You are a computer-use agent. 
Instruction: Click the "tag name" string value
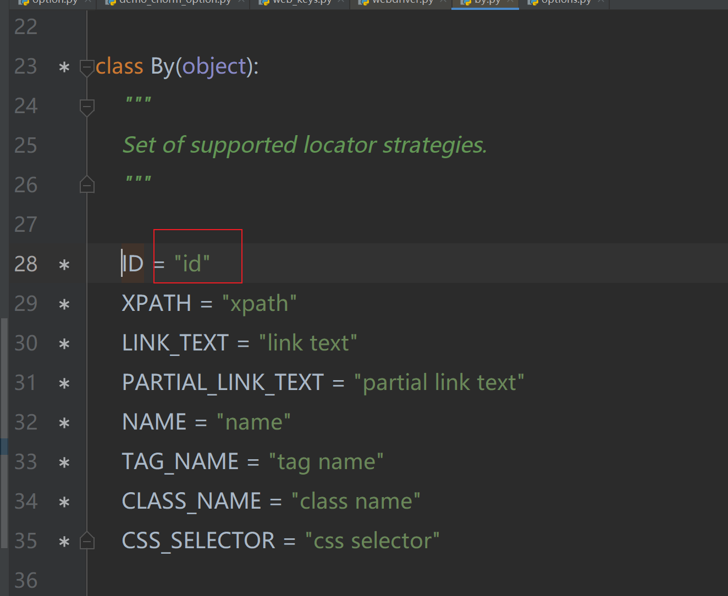point(326,463)
